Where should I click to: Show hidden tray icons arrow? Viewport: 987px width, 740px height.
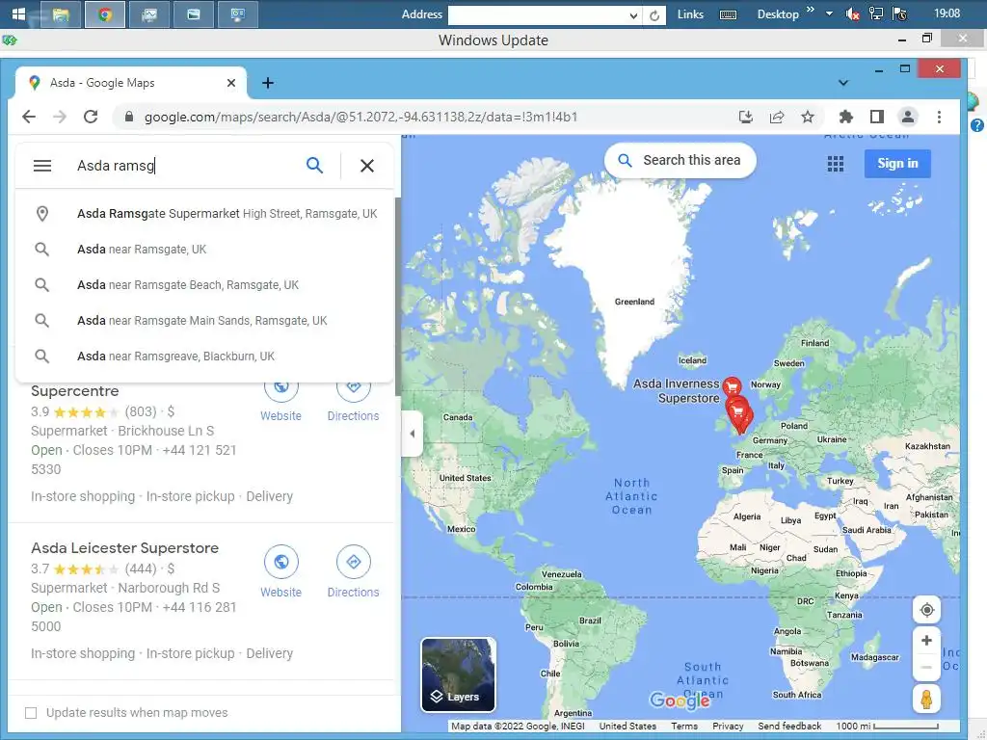(x=829, y=13)
